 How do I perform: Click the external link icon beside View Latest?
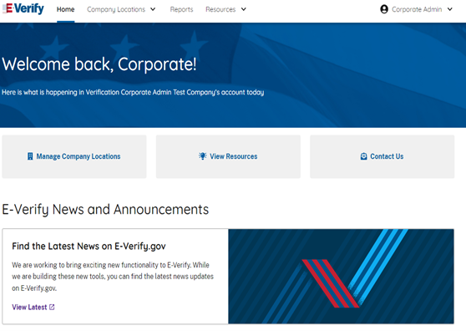[52, 308]
